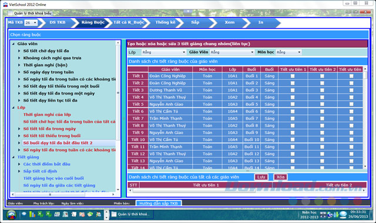The height and width of the screenshot is (223, 376).
Task: Open the Mã TKB dropdown showing 26
Action: [31, 22]
